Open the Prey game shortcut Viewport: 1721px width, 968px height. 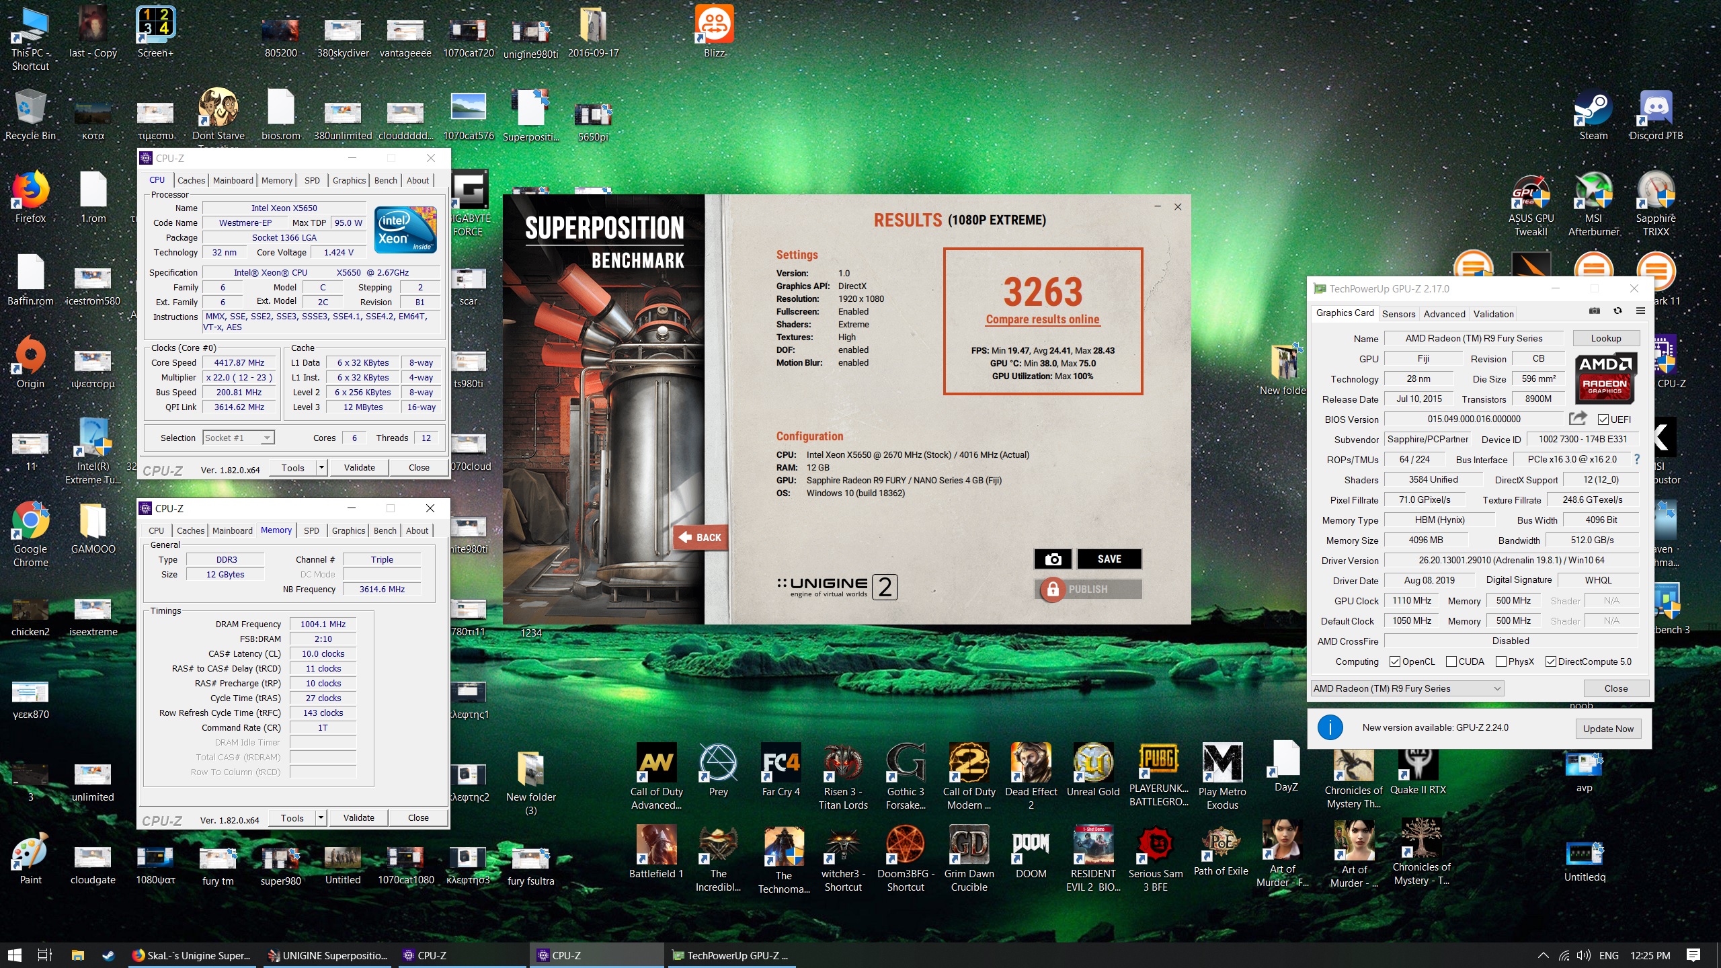(x=718, y=770)
